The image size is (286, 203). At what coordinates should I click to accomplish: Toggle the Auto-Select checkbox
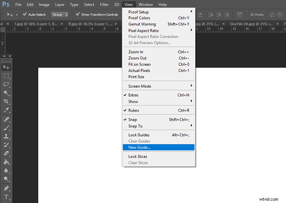(x=25, y=14)
